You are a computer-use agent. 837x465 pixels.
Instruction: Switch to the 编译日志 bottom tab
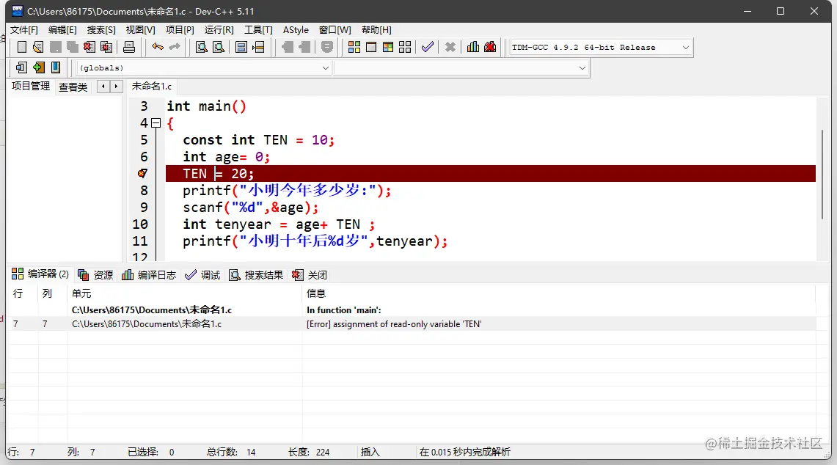point(149,274)
